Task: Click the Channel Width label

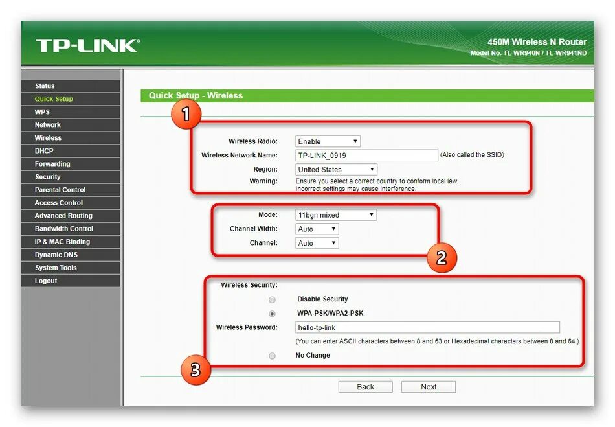Action: [x=253, y=229]
